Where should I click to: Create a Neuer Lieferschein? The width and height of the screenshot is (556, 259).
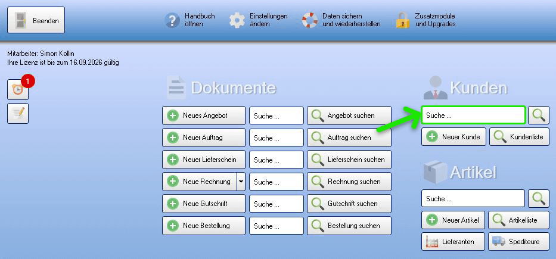[204, 160]
